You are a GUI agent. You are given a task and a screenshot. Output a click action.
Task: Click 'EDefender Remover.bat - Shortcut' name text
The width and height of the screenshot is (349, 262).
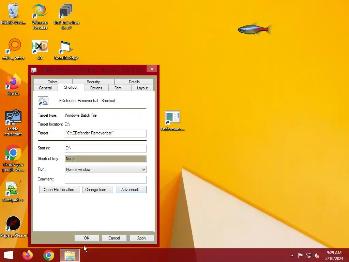point(87,101)
